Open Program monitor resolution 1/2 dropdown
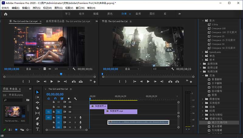 pyautogui.click(x=160, y=69)
